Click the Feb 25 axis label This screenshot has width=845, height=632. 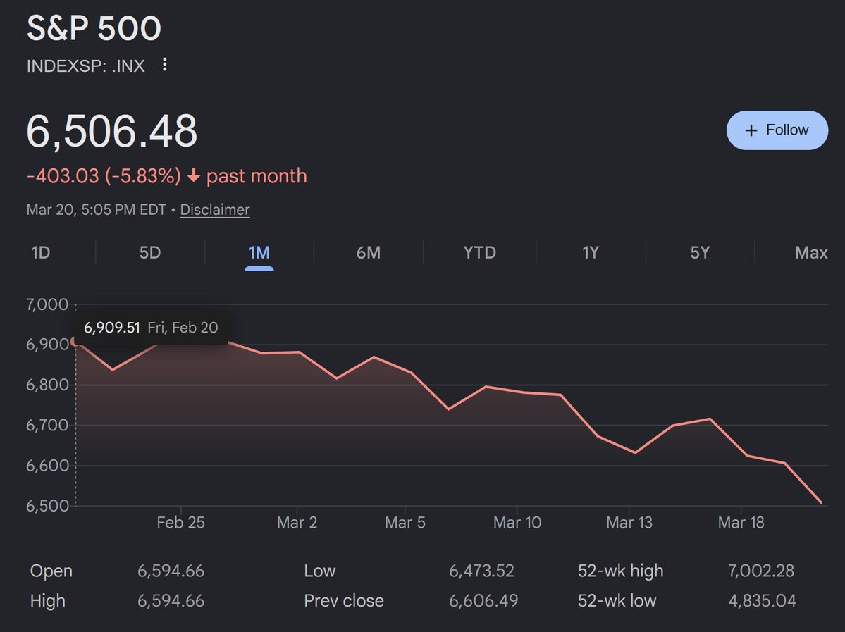pos(180,522)
